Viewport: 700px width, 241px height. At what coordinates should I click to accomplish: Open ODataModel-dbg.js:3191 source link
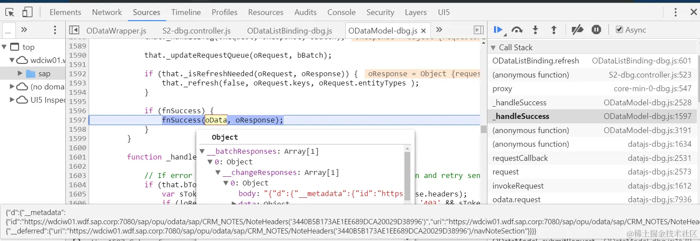click(648, 130)
